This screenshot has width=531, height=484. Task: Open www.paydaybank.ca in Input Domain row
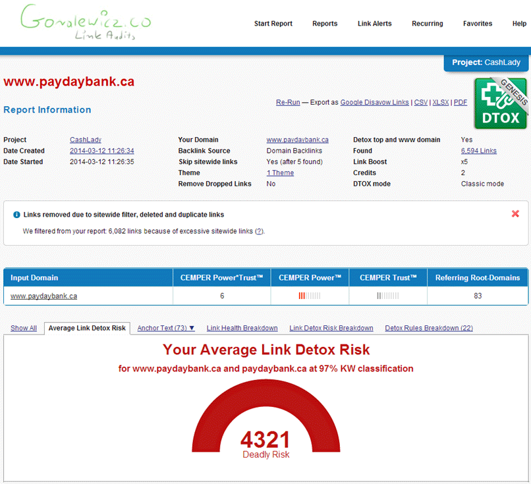(43, 296)
